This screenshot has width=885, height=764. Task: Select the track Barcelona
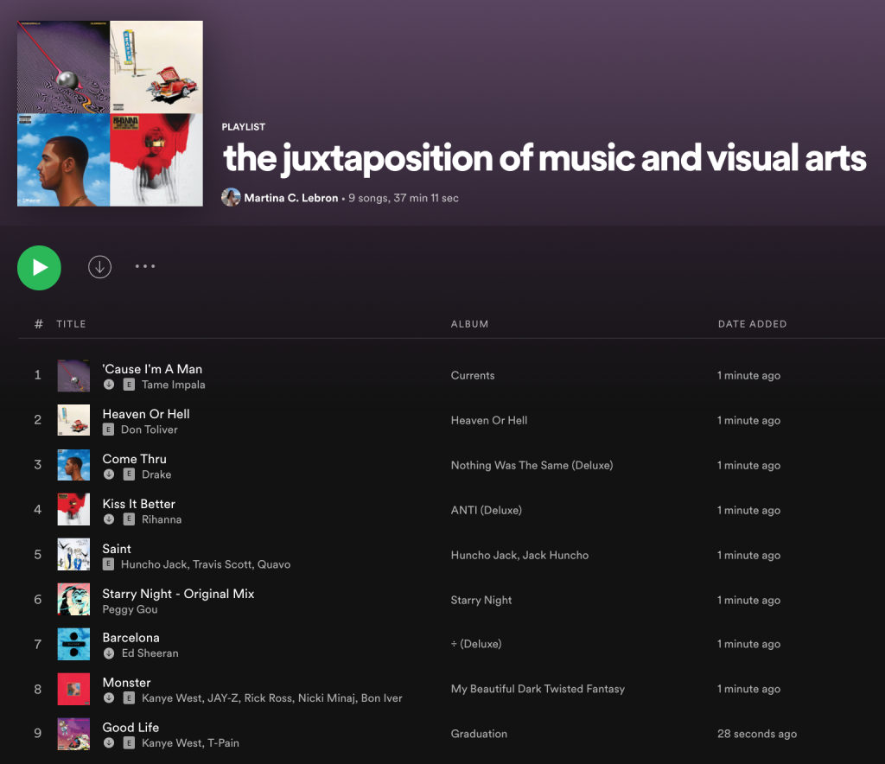pos(131,638)
